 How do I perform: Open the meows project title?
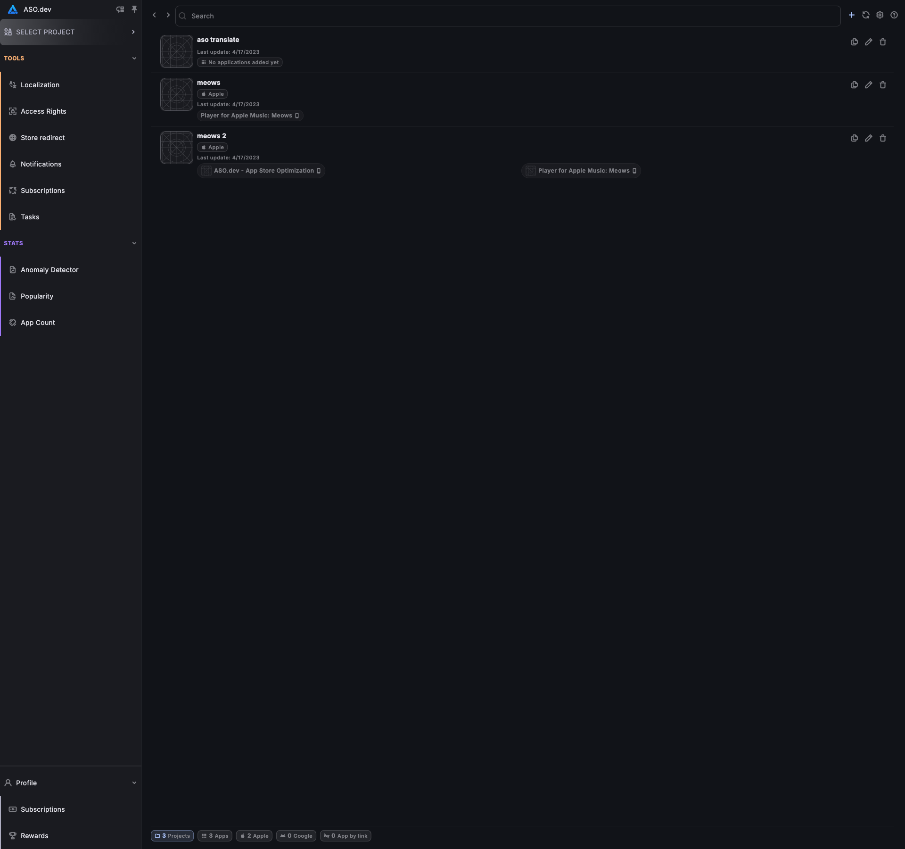coord(208,83)
